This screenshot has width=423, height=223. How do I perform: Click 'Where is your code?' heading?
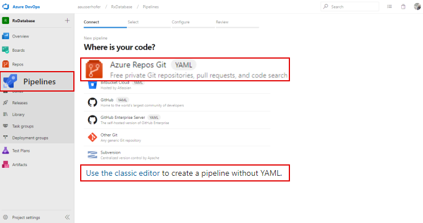pyautogui.click(x=119, y=47)
